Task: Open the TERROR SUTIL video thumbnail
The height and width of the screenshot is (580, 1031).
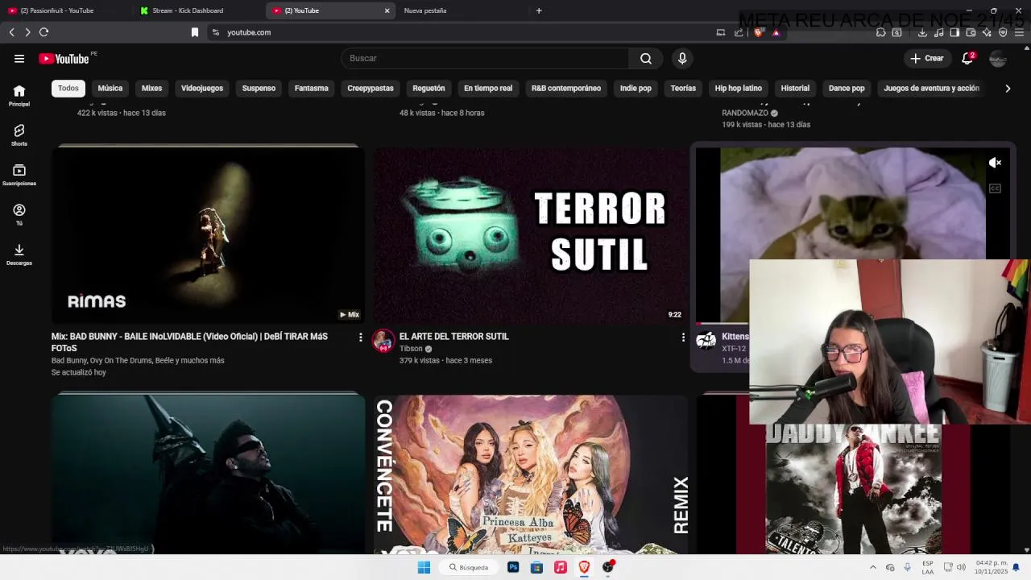Action: (531, 234)
